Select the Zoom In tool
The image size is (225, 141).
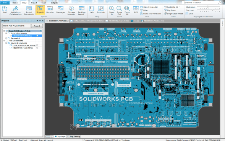tap(112, 10)
